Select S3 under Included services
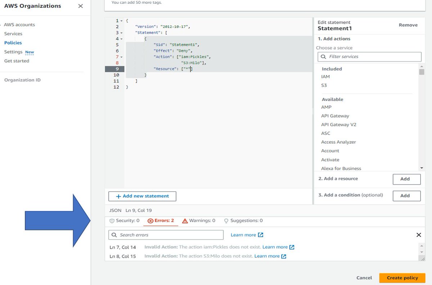The image size is (432, 285). (x=324, y=85)
